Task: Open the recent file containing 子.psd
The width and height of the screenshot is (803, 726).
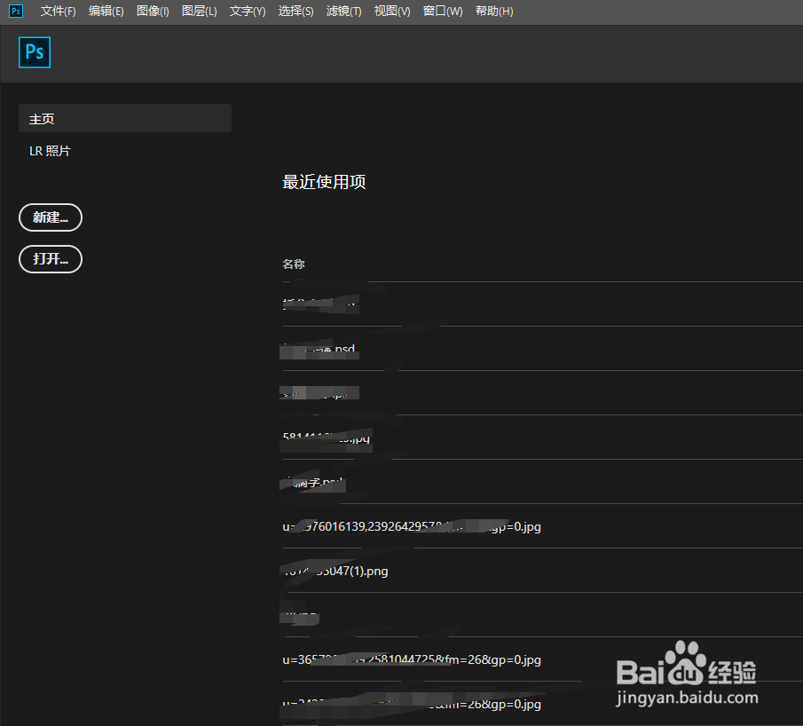Action: tap(313, 483)
